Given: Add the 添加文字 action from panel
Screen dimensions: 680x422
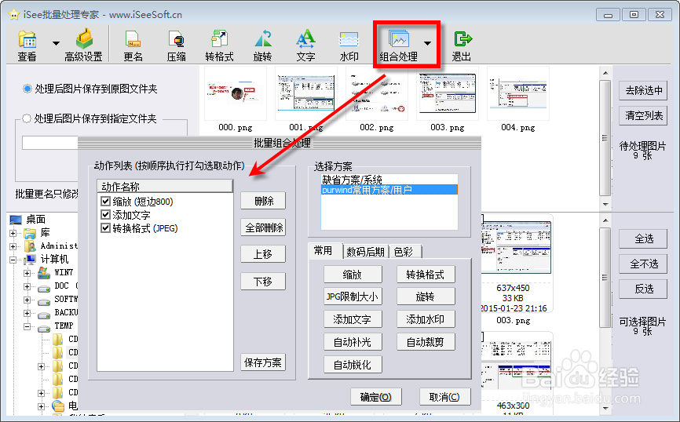Looking at the screenshot, I should pos(353,319).
